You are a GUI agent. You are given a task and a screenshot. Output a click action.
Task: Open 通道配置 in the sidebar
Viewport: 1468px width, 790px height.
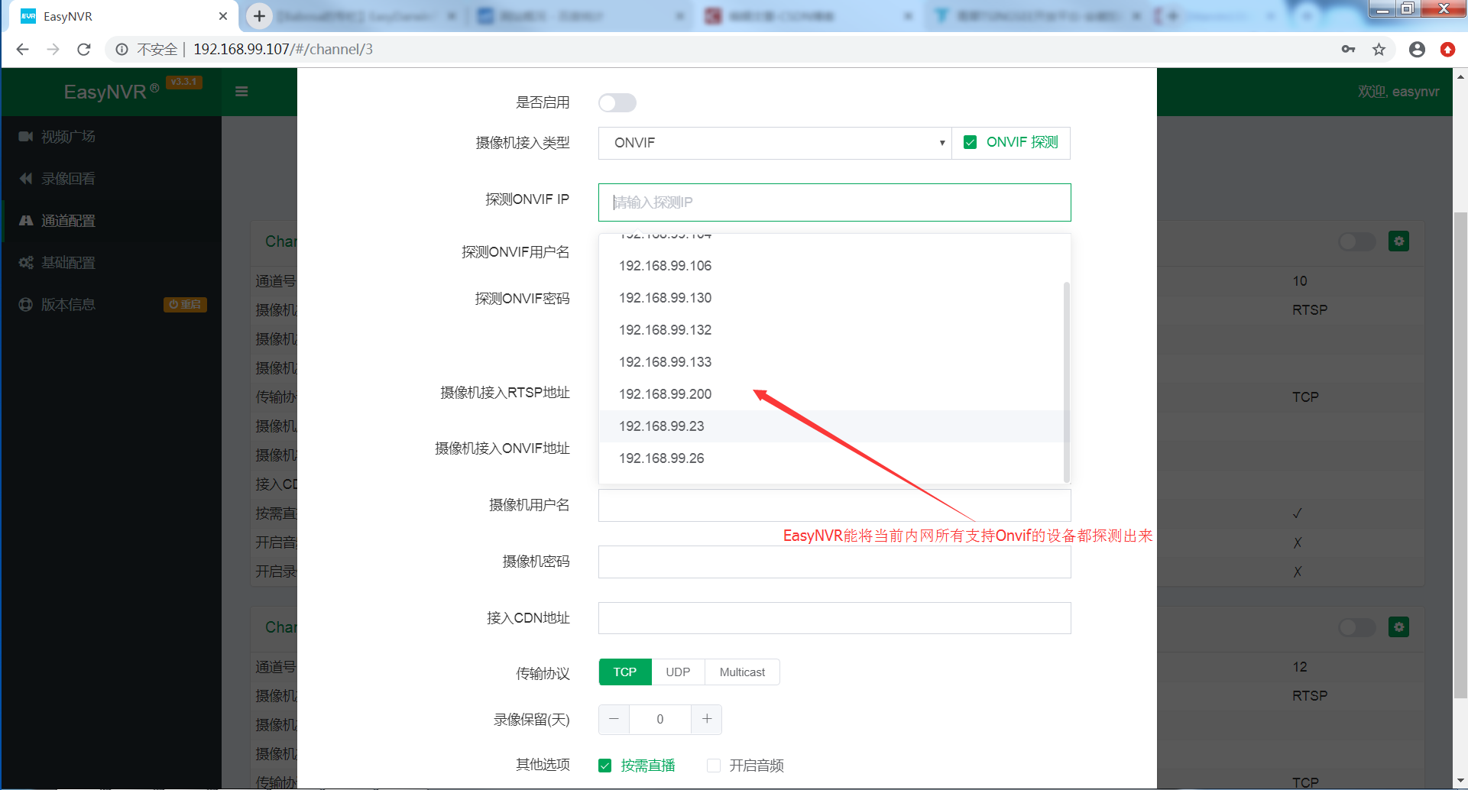pyautogui.click(x=112, y=221)
